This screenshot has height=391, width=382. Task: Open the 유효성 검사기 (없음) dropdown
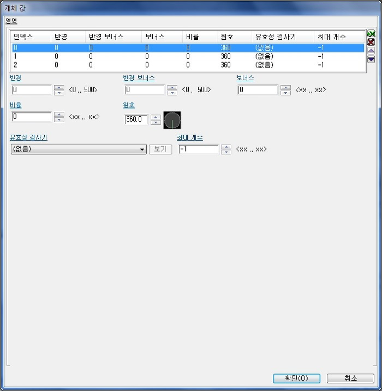tap(79, 149)
